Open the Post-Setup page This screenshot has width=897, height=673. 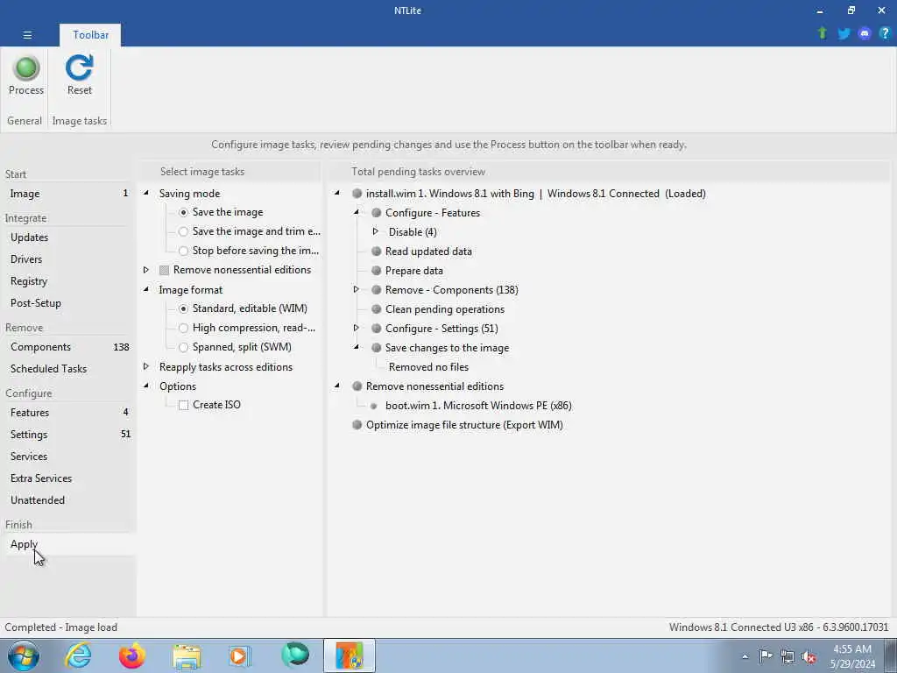point(68,302)
